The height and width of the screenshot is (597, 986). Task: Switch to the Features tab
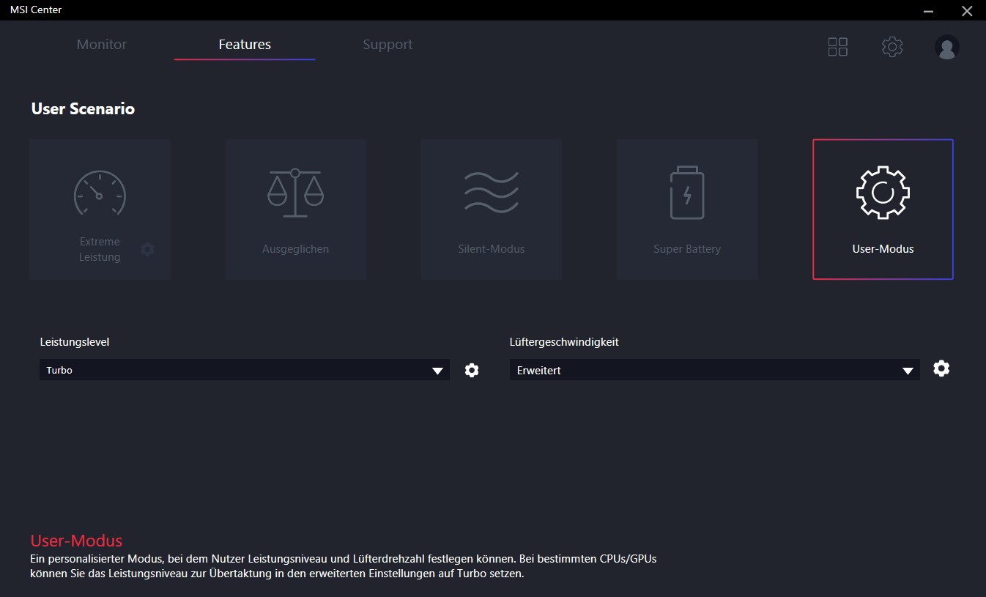[x=245, y=45]
